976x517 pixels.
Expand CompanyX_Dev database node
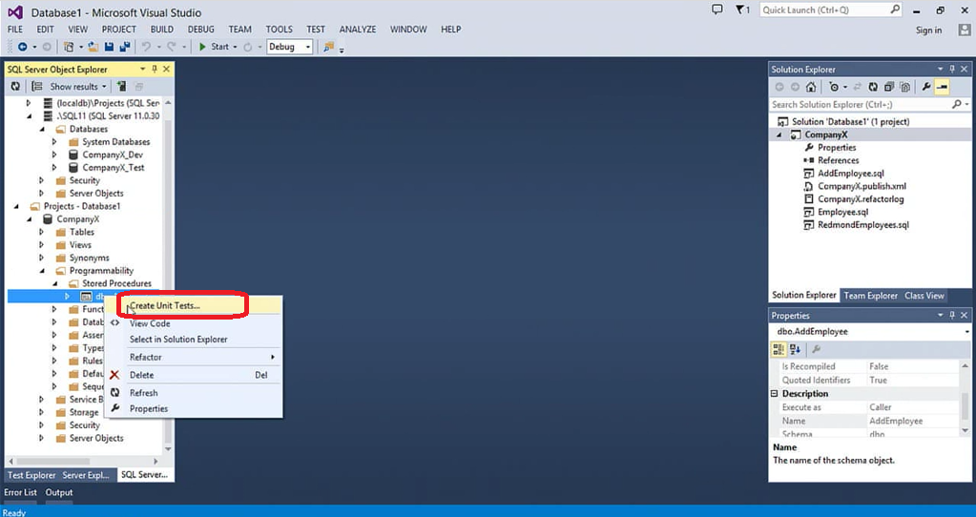[54, 155]
